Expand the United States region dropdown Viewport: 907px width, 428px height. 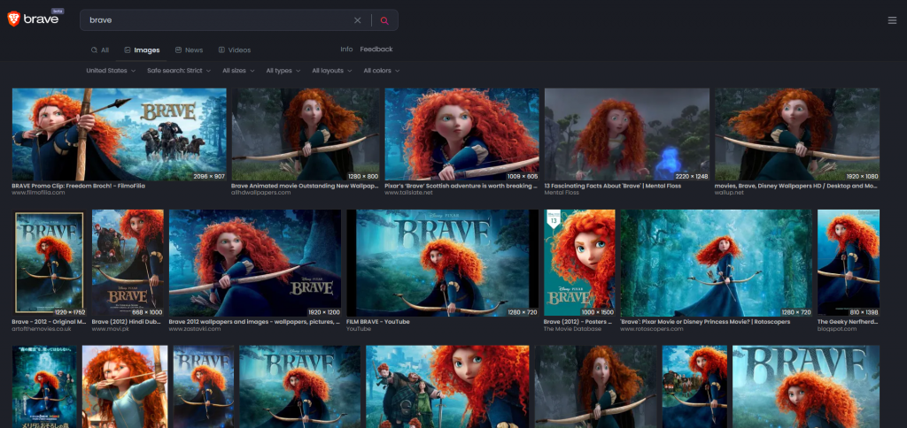(111, 71)
